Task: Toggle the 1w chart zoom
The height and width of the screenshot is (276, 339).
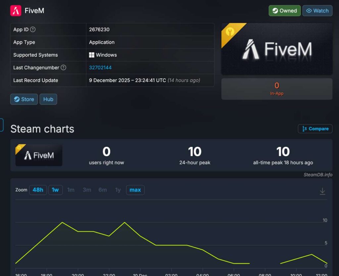Action: point(55,190)
